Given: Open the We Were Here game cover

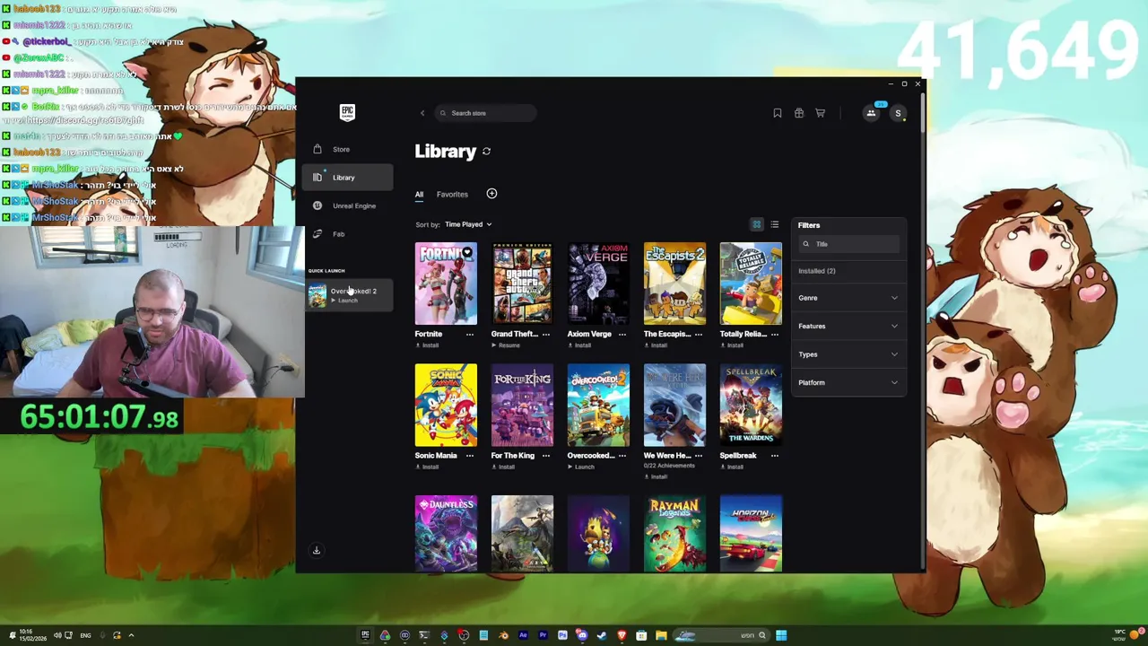Looking at the screenshot, I should pyautogui.click(x=674, y=405).
